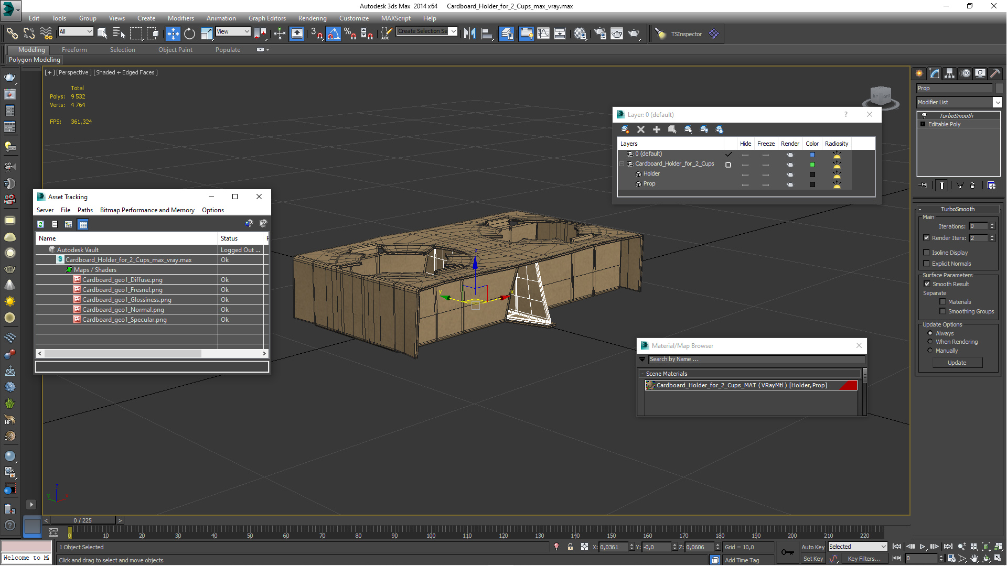Enable Separate by Smoothing Groups checkbox
This screenshot has width=1007, height=566.
(942, 311)
